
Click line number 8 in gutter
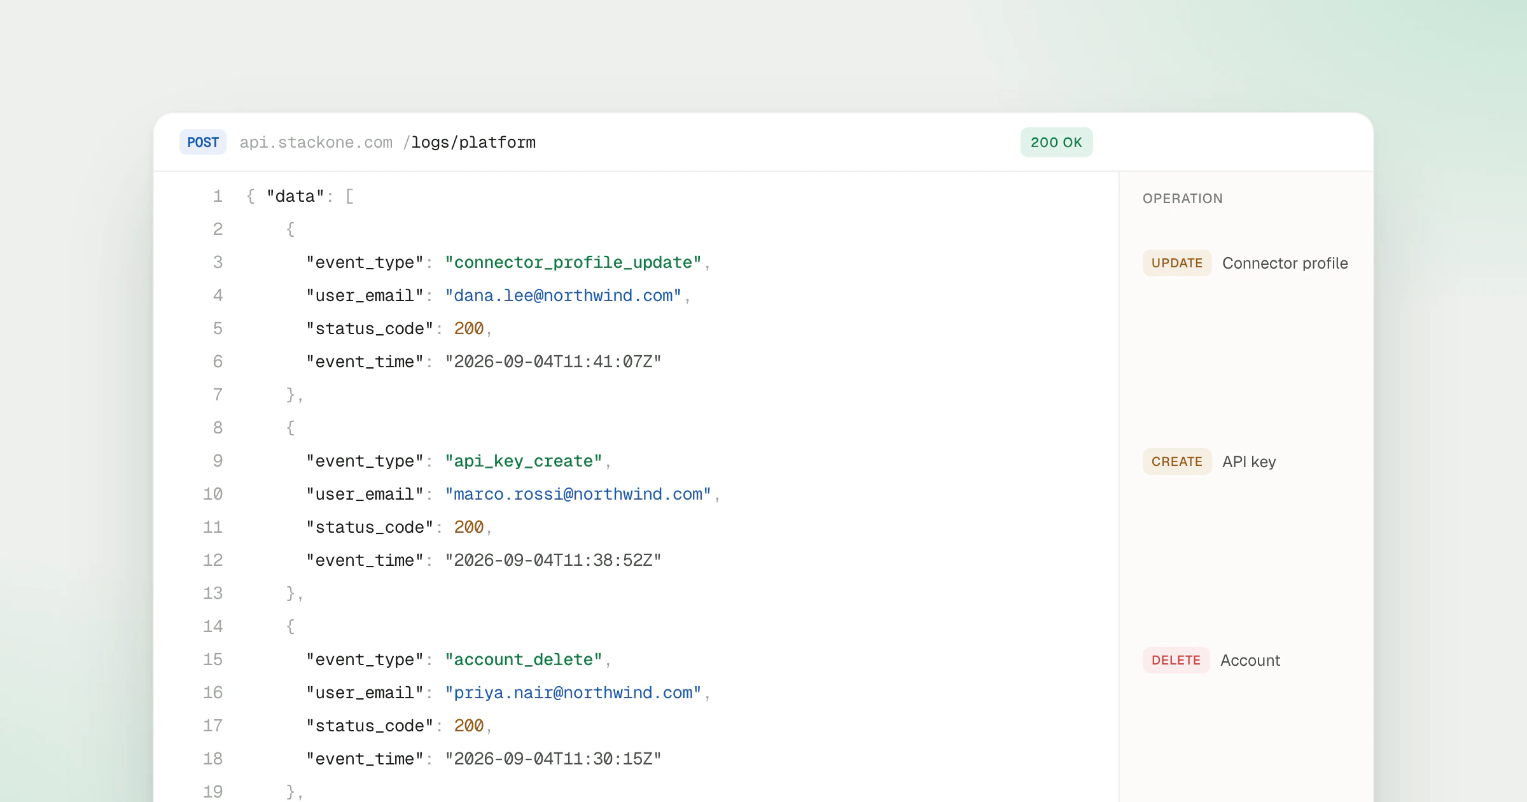click(218, 428)
